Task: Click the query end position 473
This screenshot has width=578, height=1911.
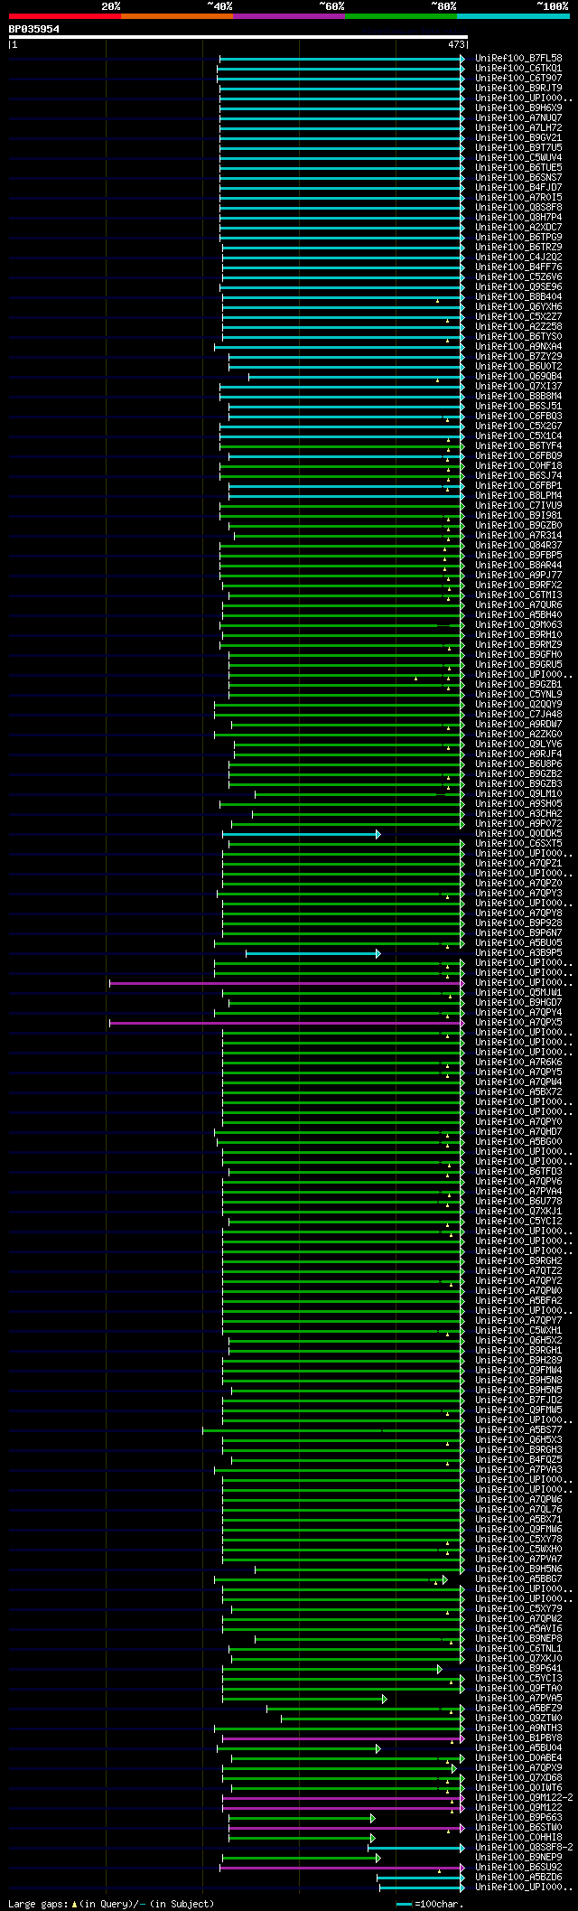Action: [456, 44]
